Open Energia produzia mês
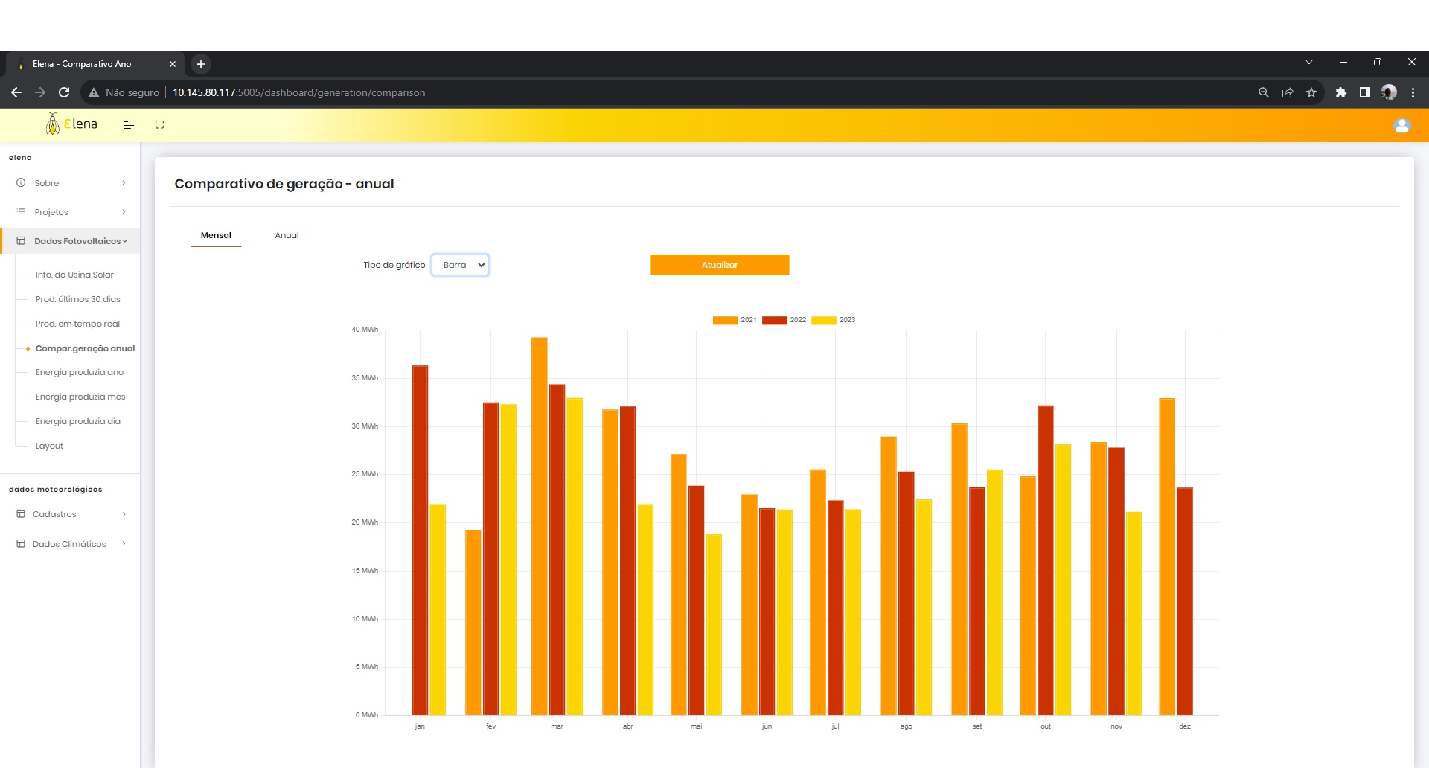 pos(80,397)
